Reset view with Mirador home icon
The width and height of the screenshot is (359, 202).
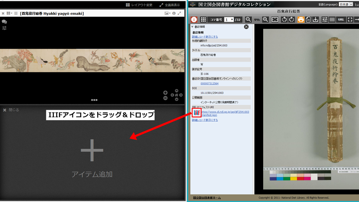pyautogui.click(x=177, y=95)
